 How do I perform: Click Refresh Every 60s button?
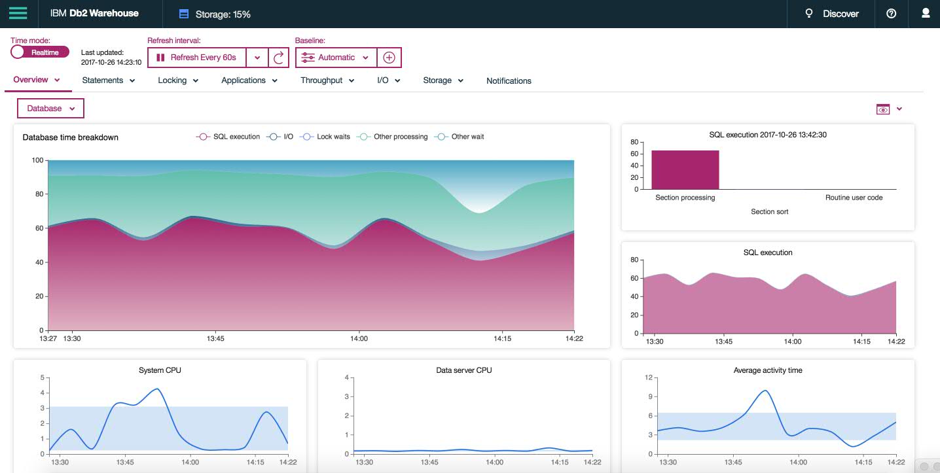[197, 58]
